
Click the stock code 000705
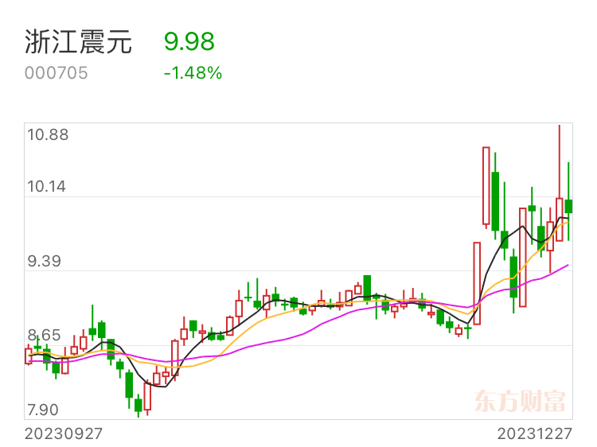pyautogui.click(x=56, y=73)
